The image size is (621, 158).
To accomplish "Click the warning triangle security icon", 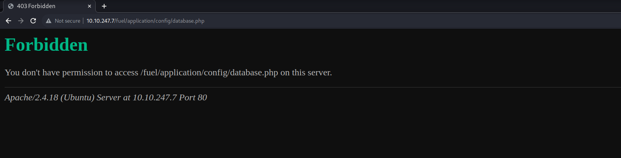I will click(x=49, y=21).
